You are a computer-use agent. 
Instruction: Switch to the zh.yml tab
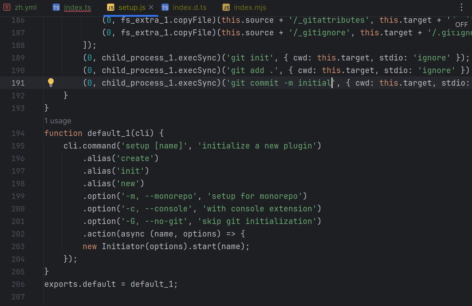pyautogui.click(x=26, y=7)
